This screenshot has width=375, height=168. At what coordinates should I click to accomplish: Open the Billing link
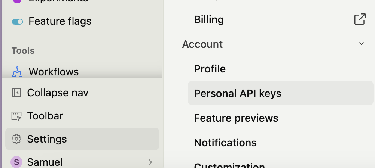(209, 20)
